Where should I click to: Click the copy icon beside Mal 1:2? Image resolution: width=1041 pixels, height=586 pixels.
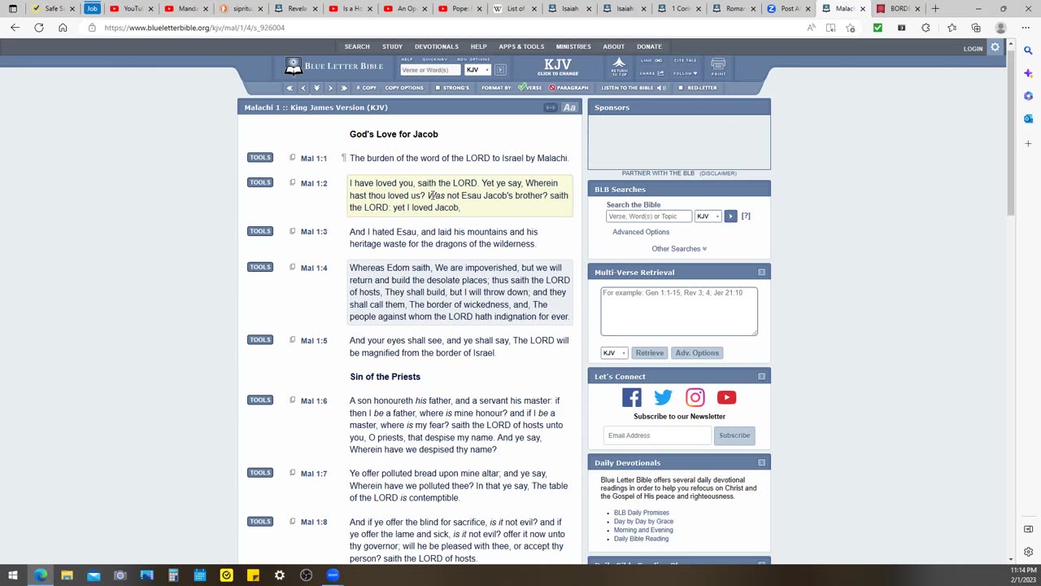pos(292,182)
